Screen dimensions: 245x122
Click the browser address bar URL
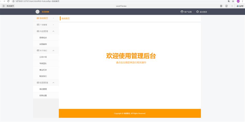point(39,1)
